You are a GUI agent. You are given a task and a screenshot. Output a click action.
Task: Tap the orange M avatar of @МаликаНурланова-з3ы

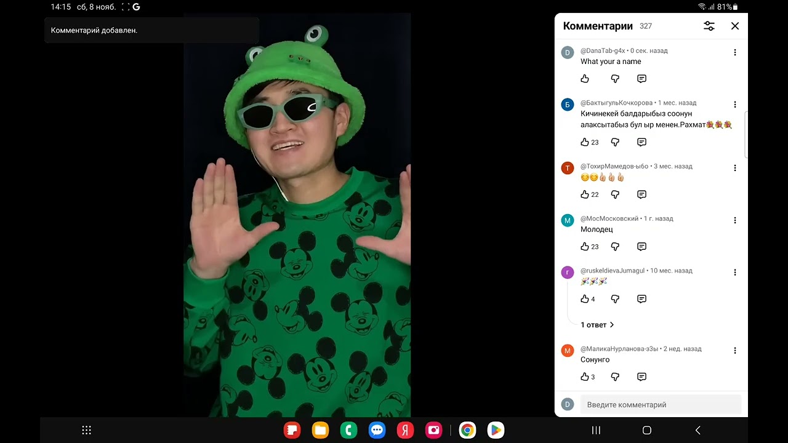coord(568,351)
